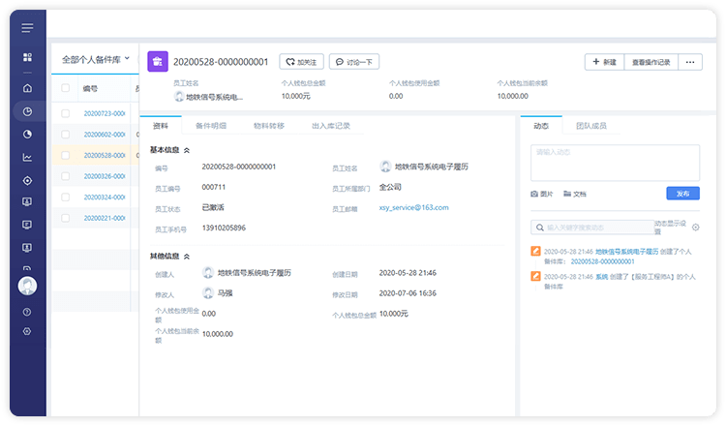
Task: Open the help question mark sidebar icon
Action: click(27, 312)
